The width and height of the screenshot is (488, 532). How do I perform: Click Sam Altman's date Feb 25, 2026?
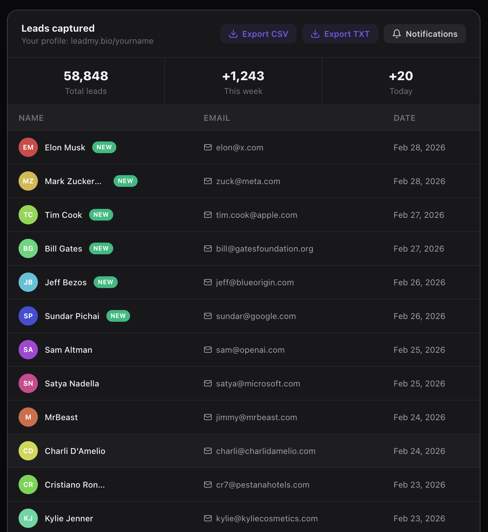pyautogui.click(x=420, y=350)
